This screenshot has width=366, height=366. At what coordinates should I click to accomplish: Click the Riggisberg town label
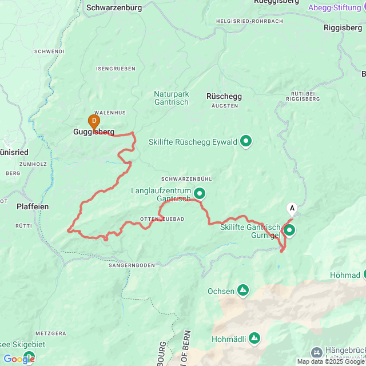pyautogui.click(x=343, y=28)
